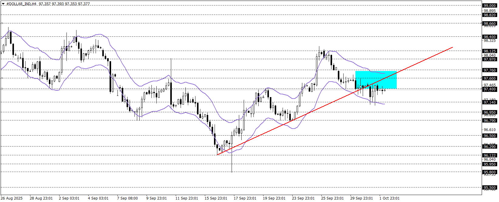
Task: Click the 95.500 price level label
Action: (x=489, y=187)
